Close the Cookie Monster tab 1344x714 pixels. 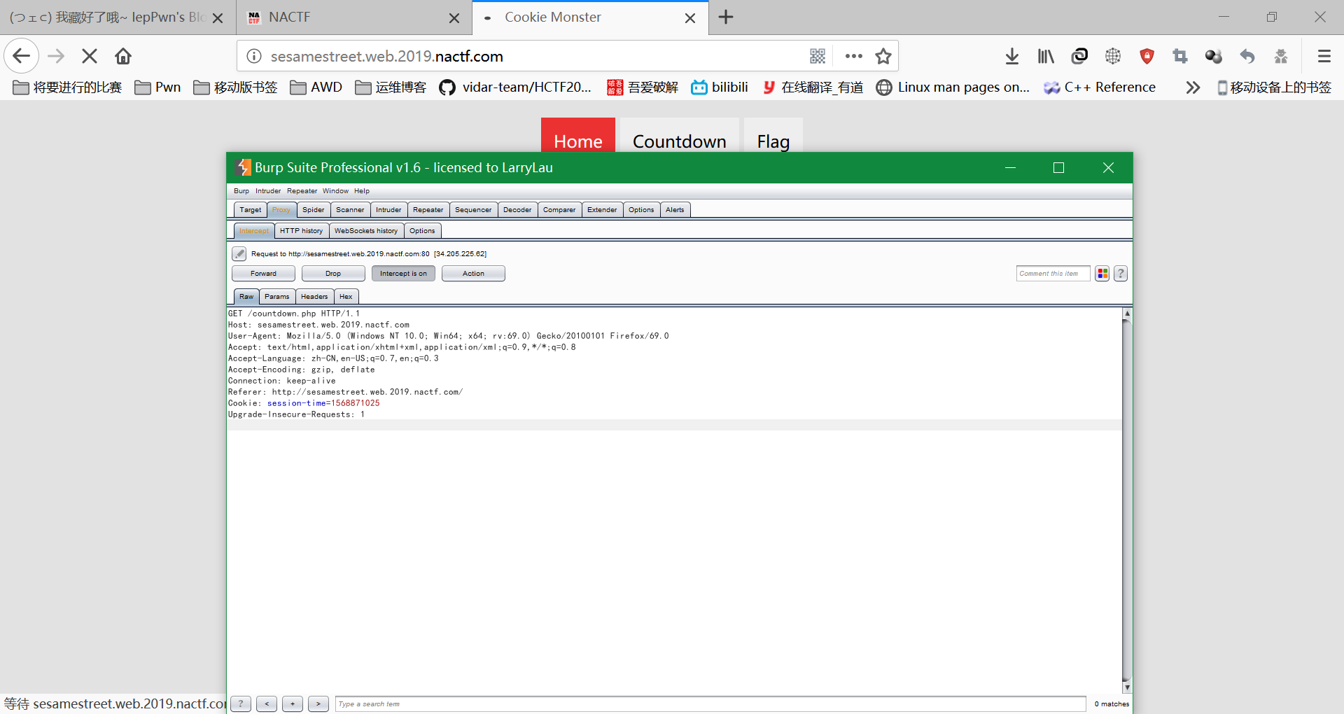pos(690,18)
